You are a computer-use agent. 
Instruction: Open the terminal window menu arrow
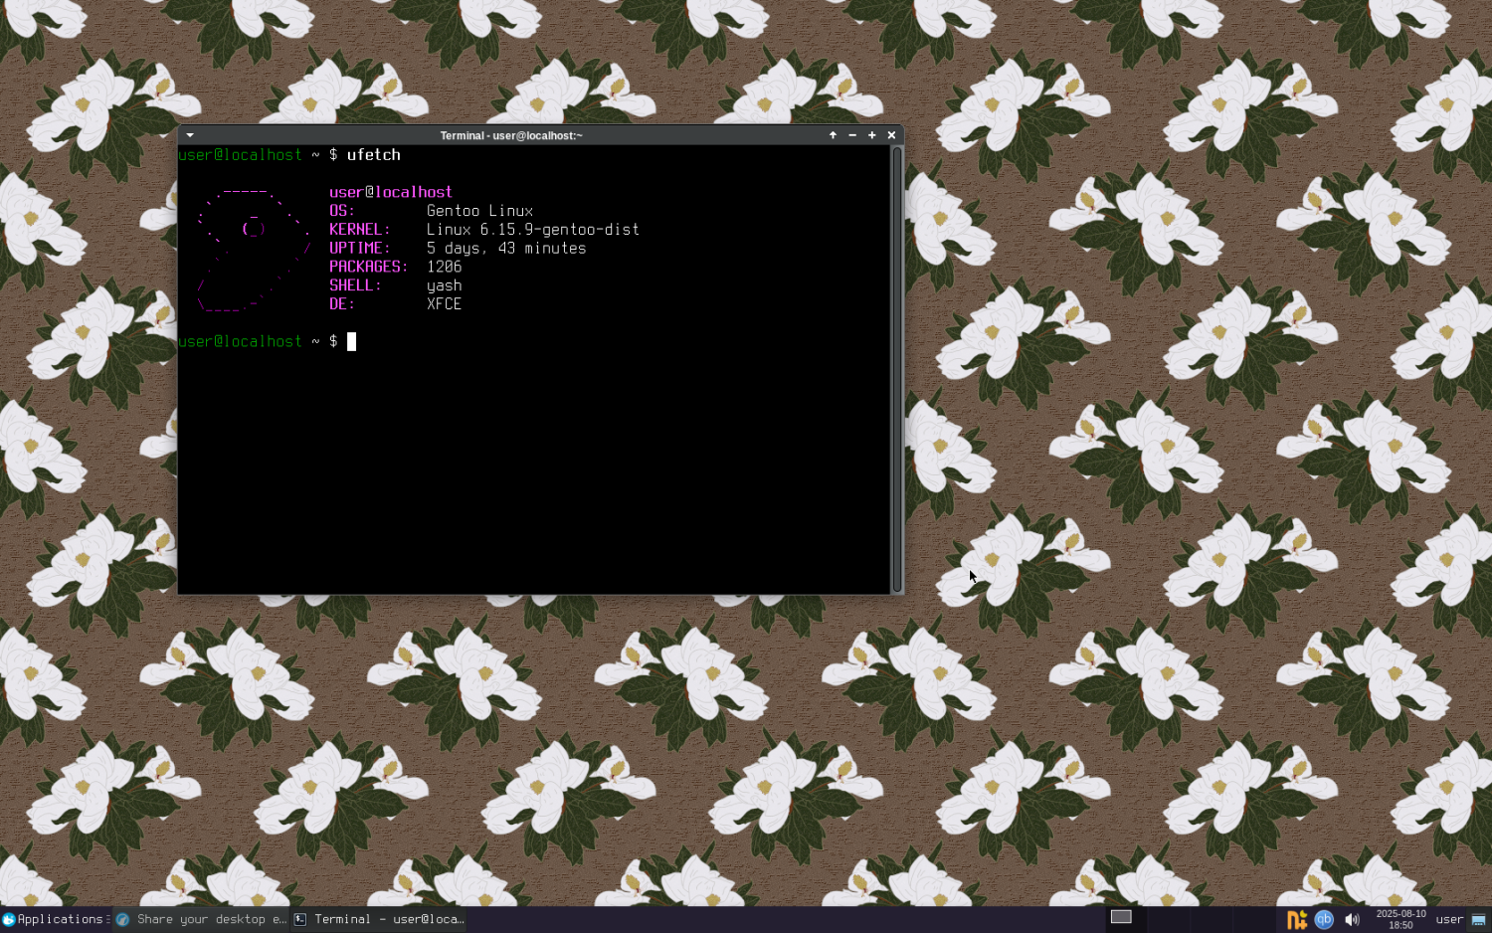pyautogui.click(x=189, y=135)
